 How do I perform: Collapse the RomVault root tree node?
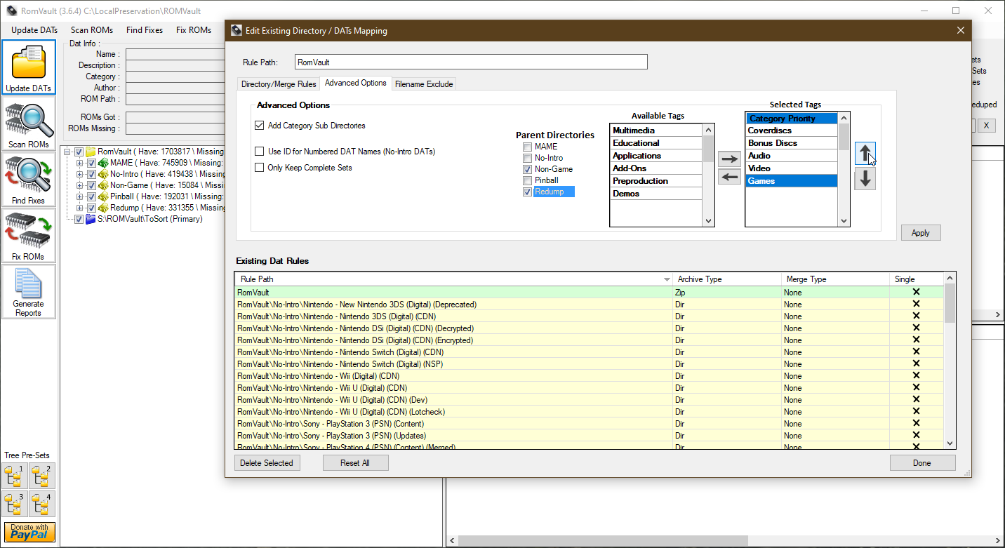tap(67, 152)
